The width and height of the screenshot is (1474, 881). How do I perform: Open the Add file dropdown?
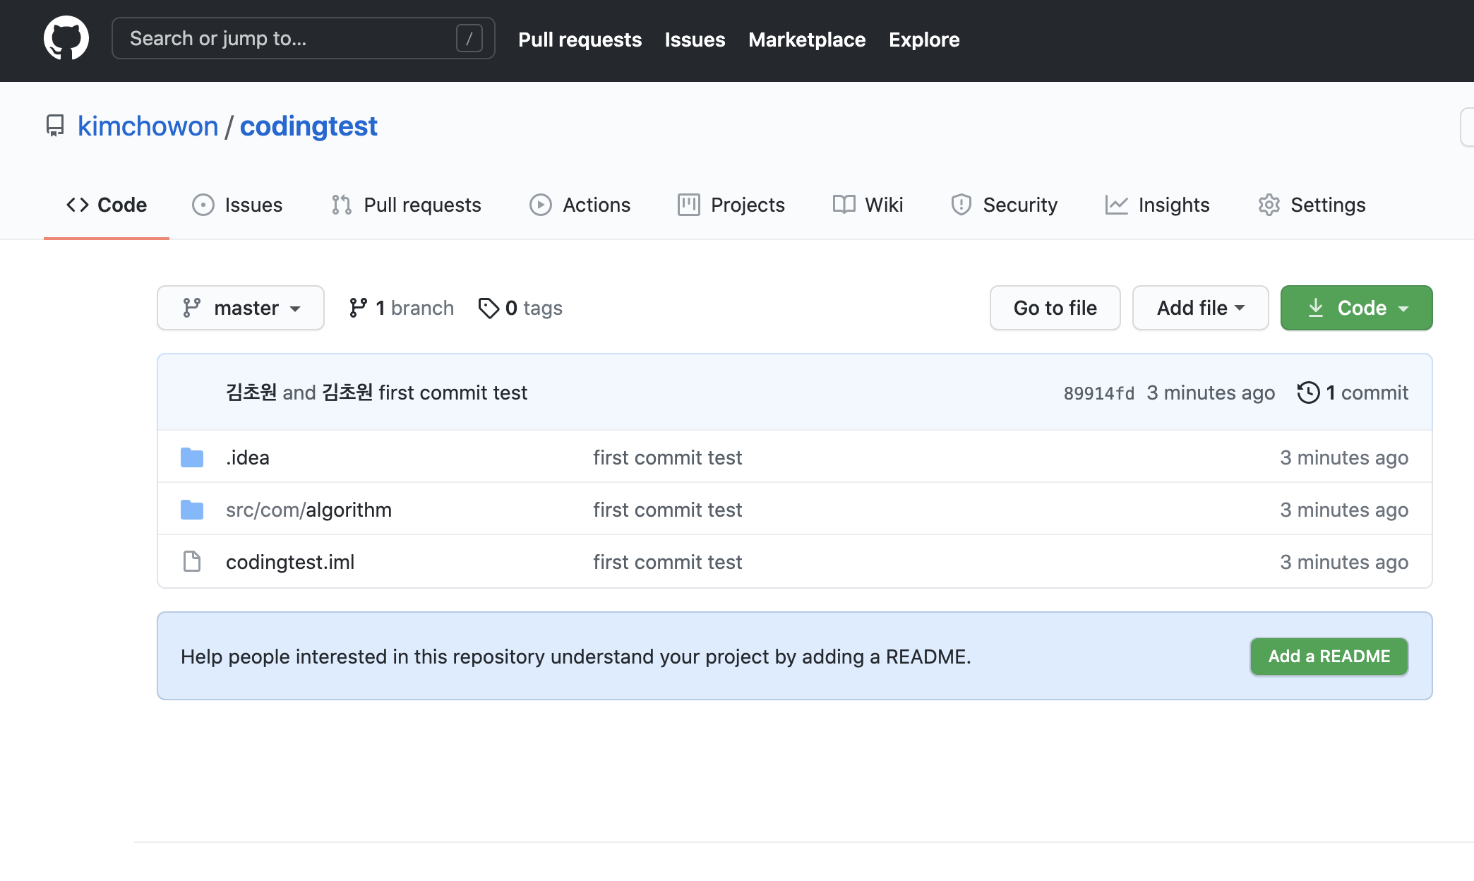coord(1200,308)
